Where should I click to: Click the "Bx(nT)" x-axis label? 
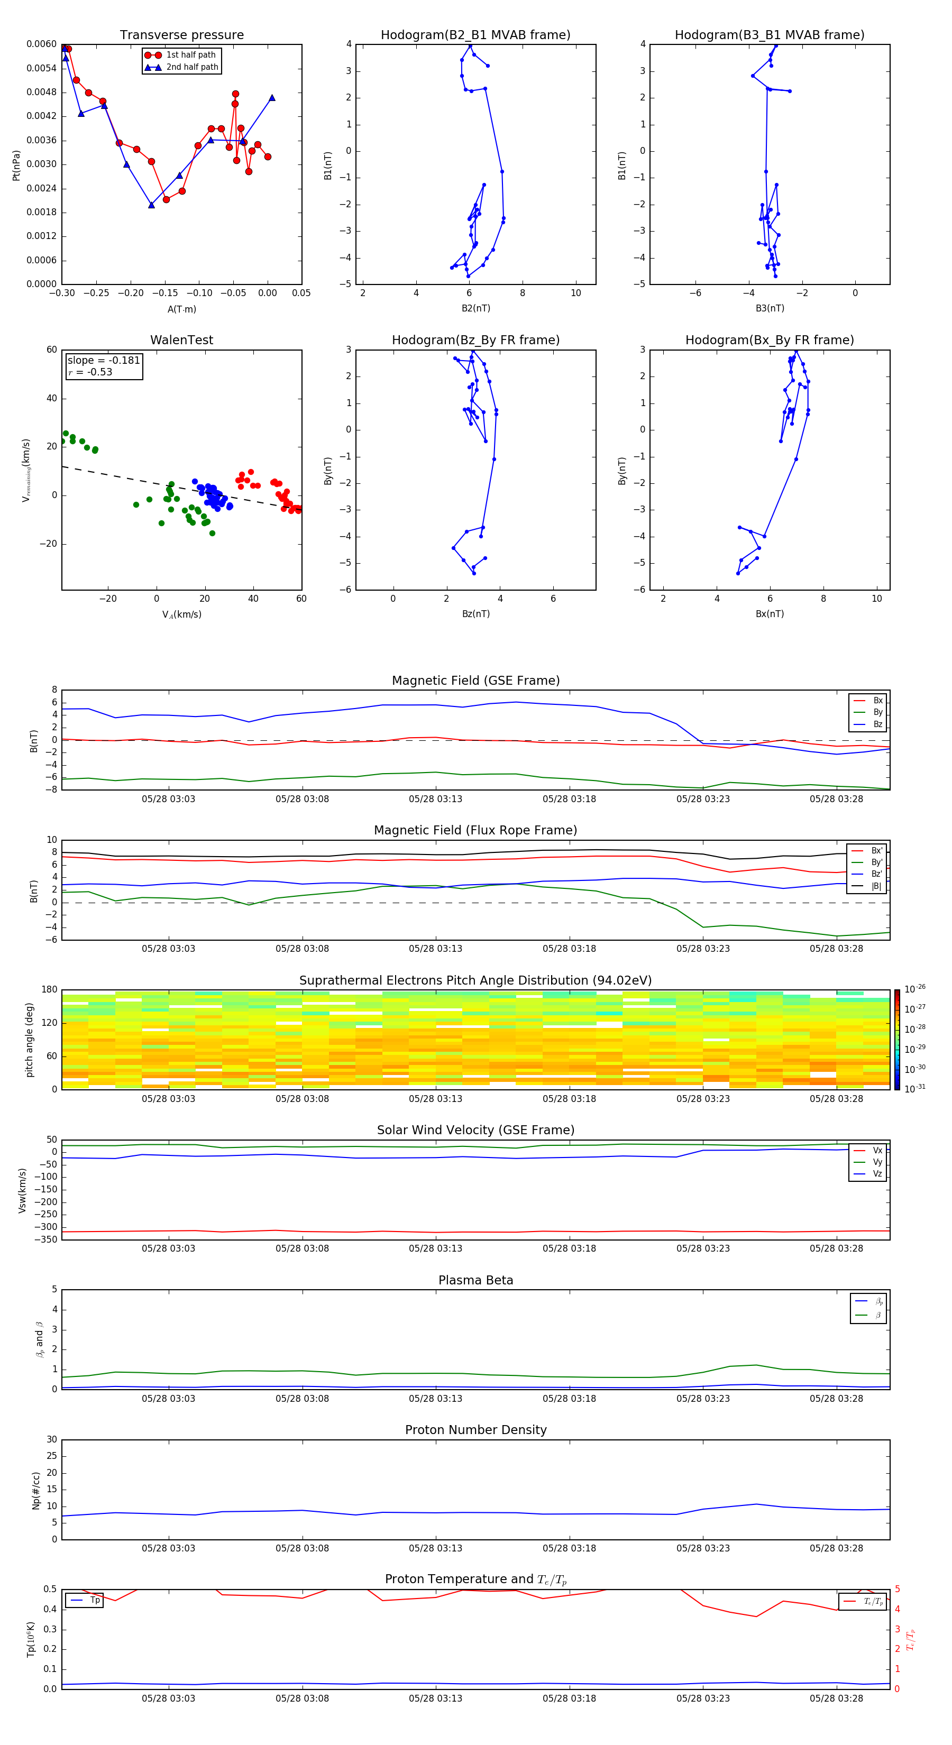pyautogui.click(x=770, y=614)
